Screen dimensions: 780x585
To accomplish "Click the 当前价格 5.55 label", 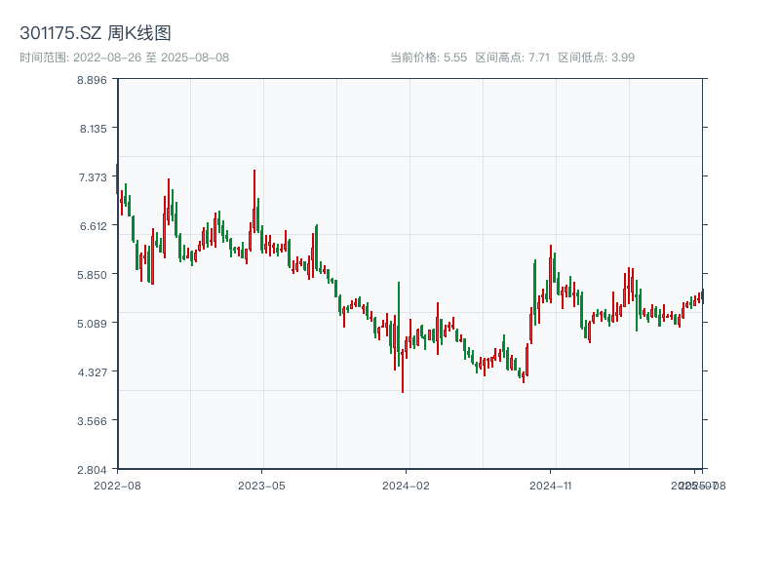I will tap(428, 58).
